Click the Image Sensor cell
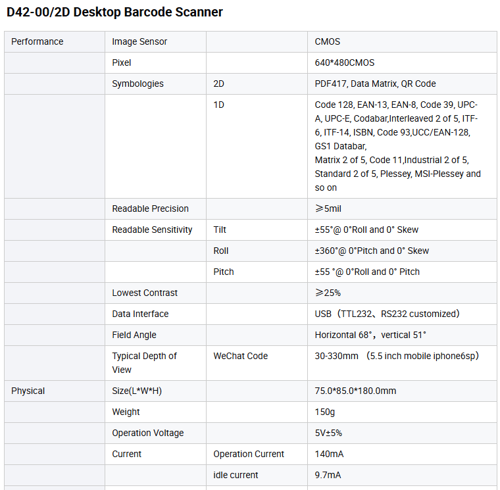This screenshot has height=490, width=500. 139,41
